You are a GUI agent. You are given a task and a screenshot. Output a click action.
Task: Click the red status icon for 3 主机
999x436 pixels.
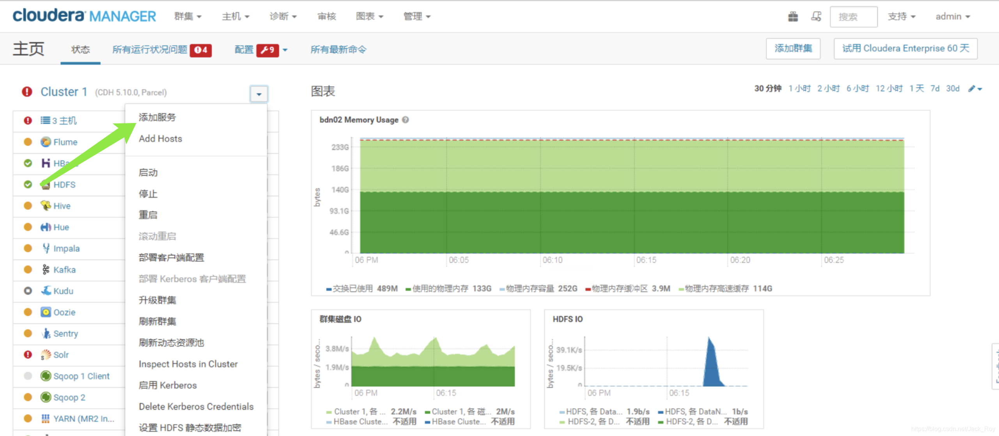point(28,120)
